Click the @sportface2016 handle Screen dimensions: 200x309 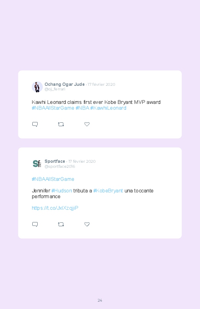tap(60, 167)
